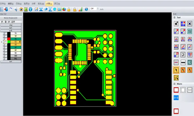Click the org group header
Screen dimensions: 194x116
pos(11,25)
